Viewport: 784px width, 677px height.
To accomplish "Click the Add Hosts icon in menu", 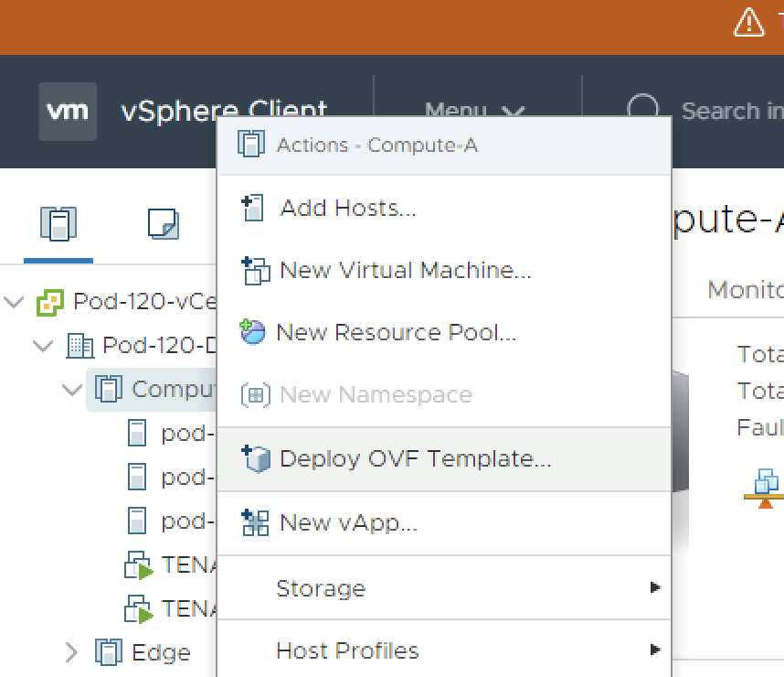I will point(251,208).
